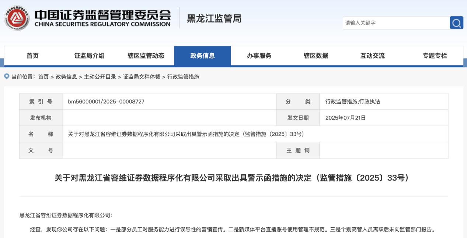
Task: Click the blue search magnifier icon
Action: 456,23
